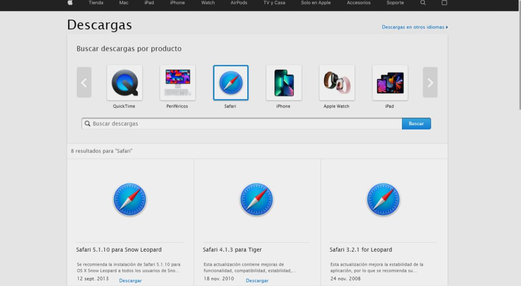Open Mac in the navigation bar
This screenshot has width=521, height=286.
click(x=124, y=3)
